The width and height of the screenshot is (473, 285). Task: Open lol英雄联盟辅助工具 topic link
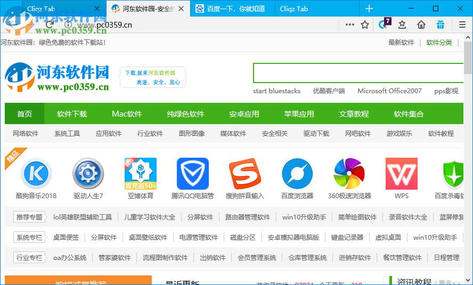click(x=83, y=217)
